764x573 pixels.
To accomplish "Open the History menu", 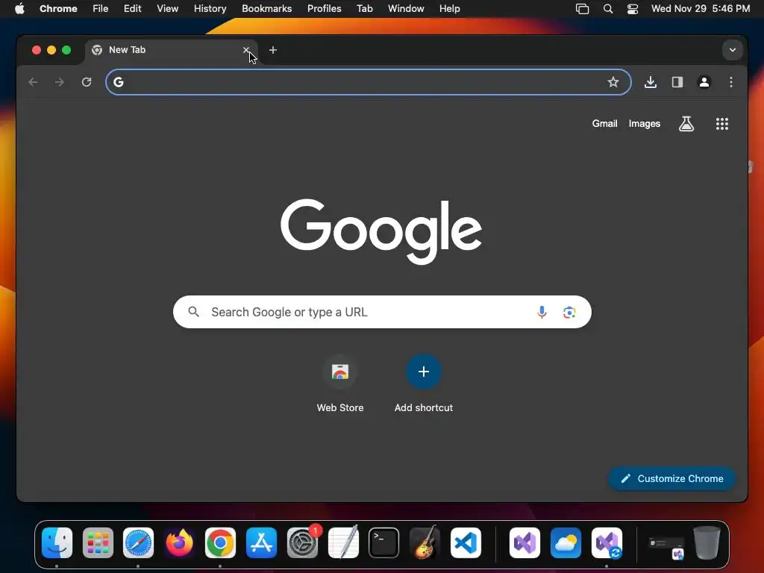I will pos(210,9).
